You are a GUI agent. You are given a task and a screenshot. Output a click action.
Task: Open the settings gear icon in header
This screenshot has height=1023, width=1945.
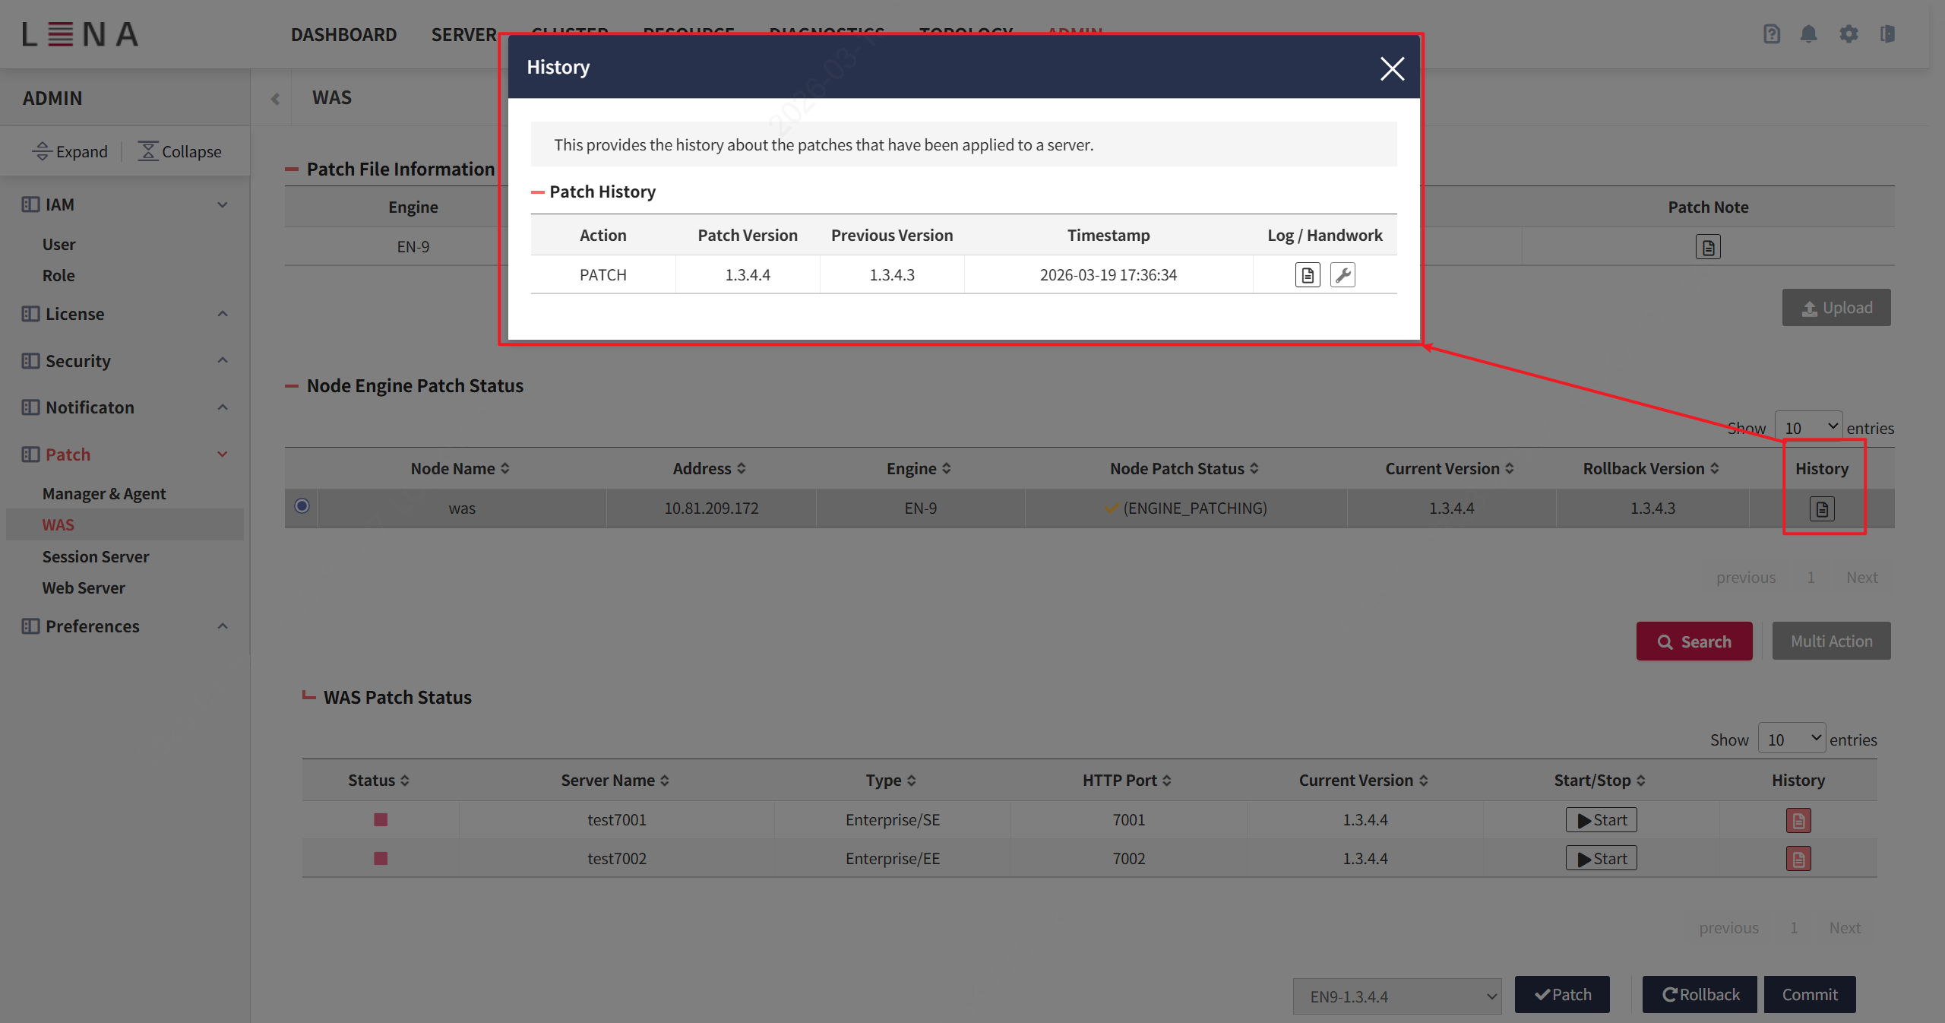click(x=1848, y=34)
